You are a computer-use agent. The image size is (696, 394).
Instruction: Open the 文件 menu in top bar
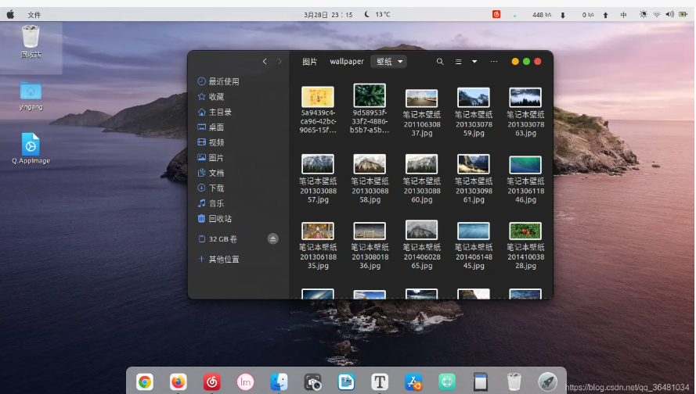34,15
